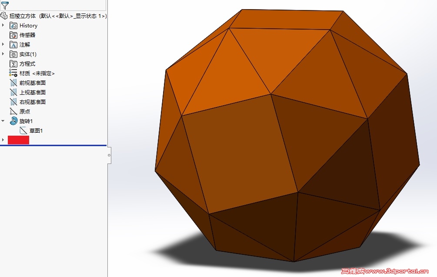Click the red highlighted feature block
This screenshot has height=277, width=437.
(x=18, y=140)
